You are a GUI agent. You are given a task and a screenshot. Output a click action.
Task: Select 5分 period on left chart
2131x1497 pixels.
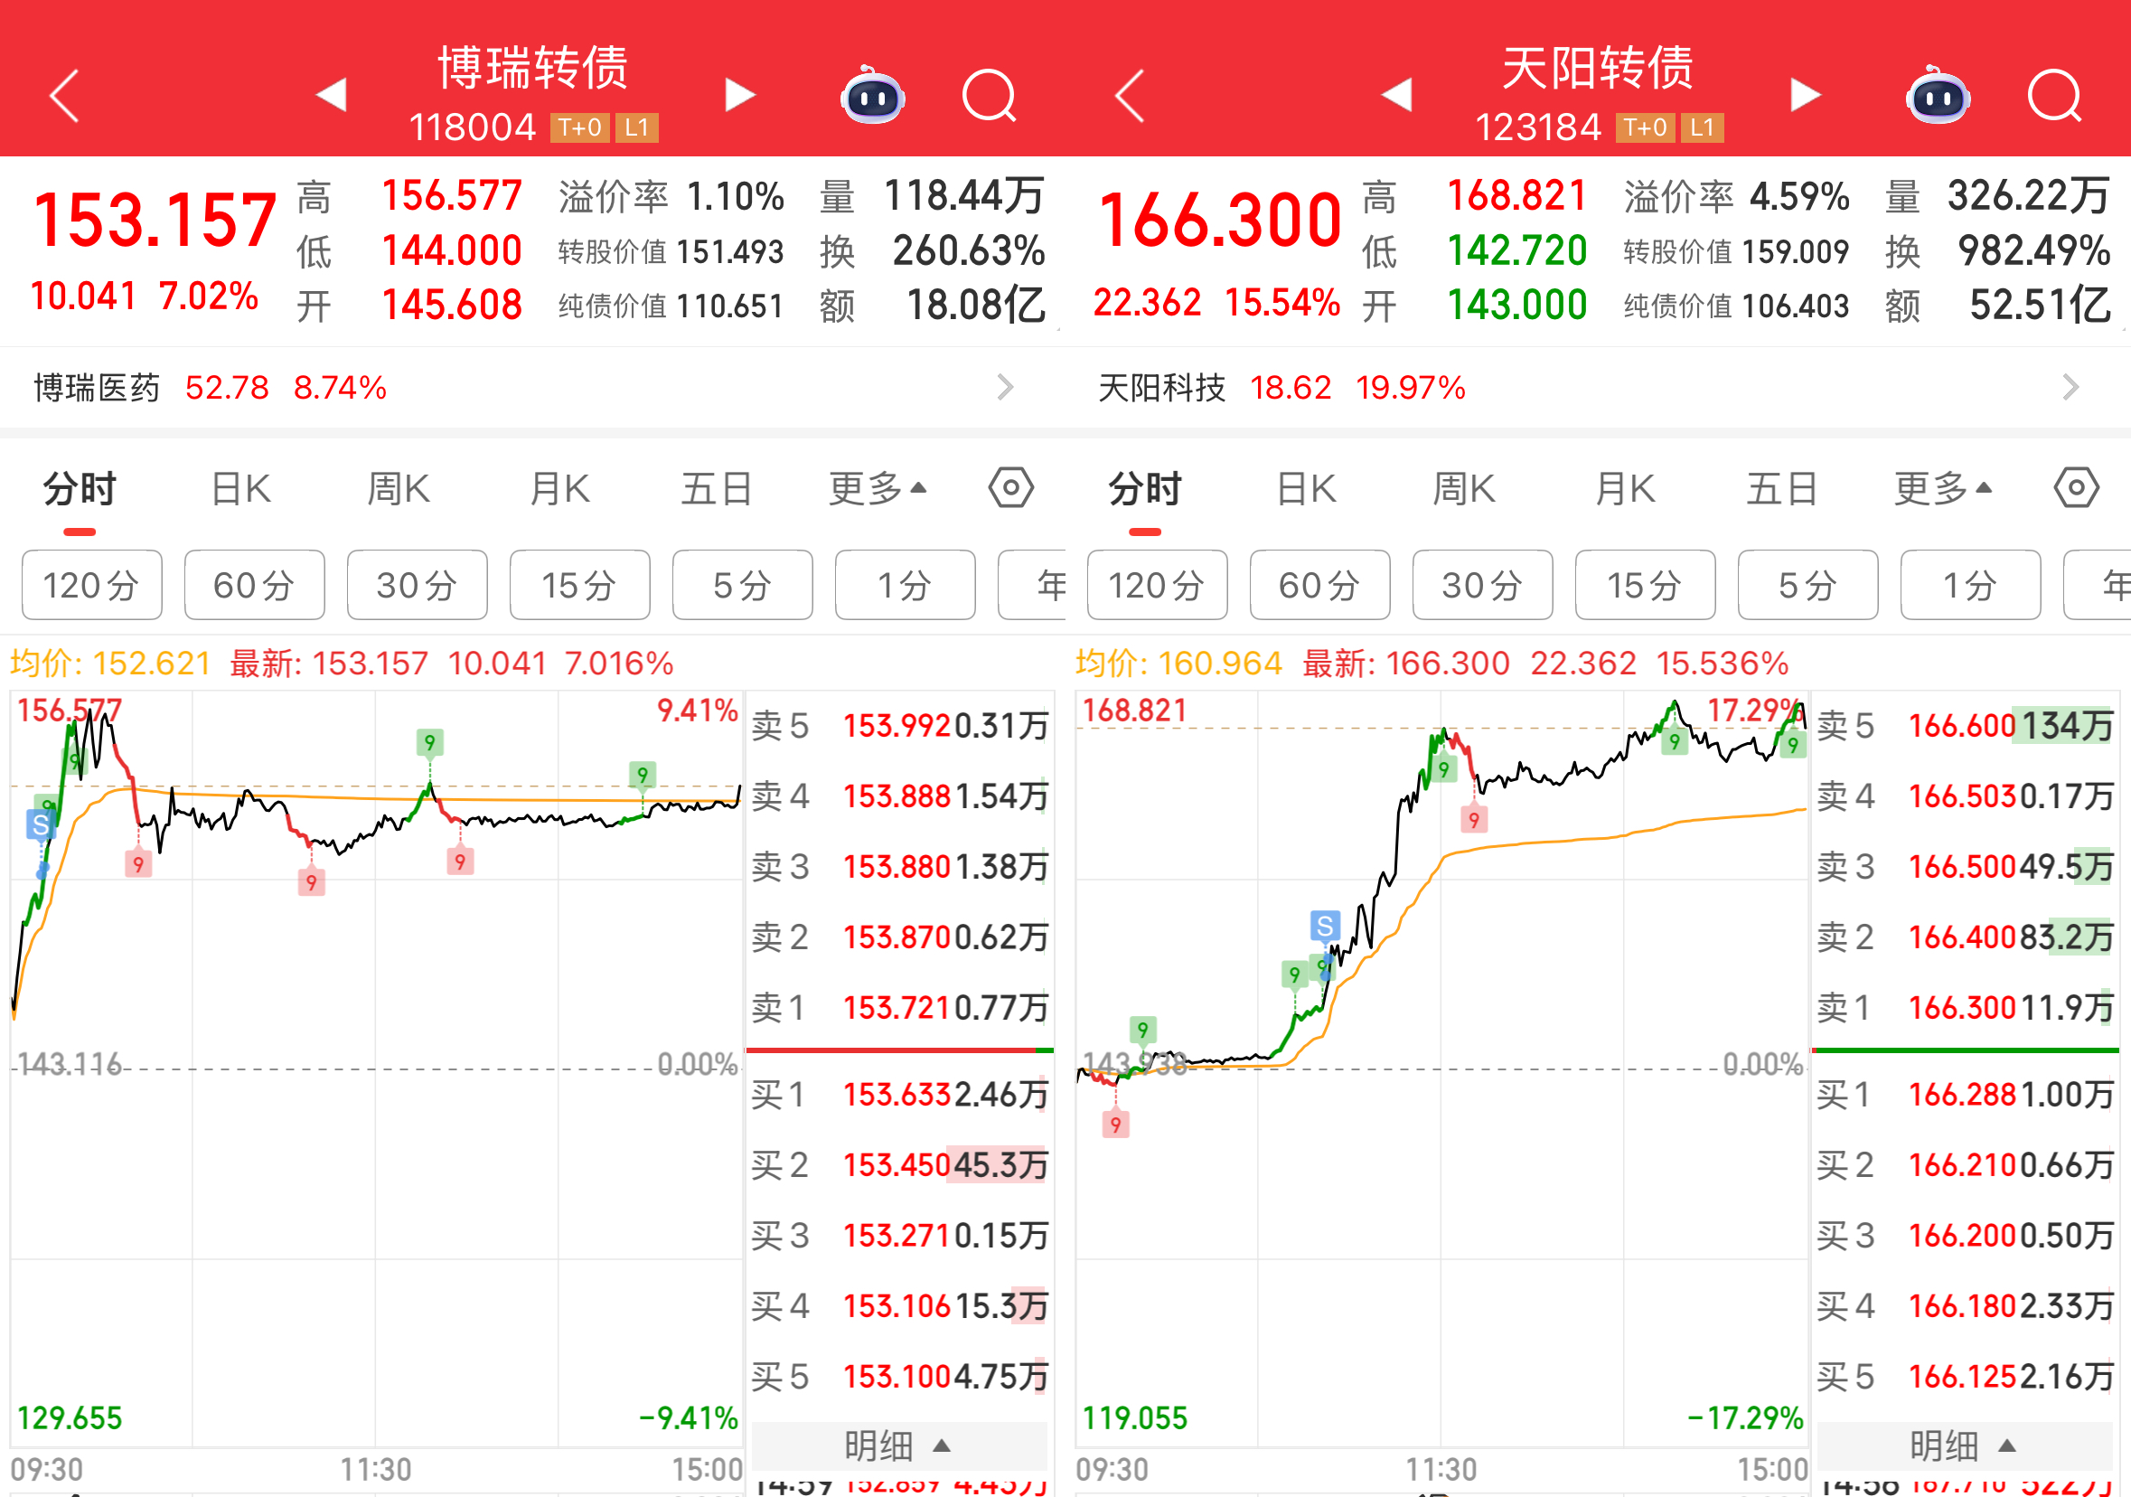pyautogui.click(x=742, y=585)
